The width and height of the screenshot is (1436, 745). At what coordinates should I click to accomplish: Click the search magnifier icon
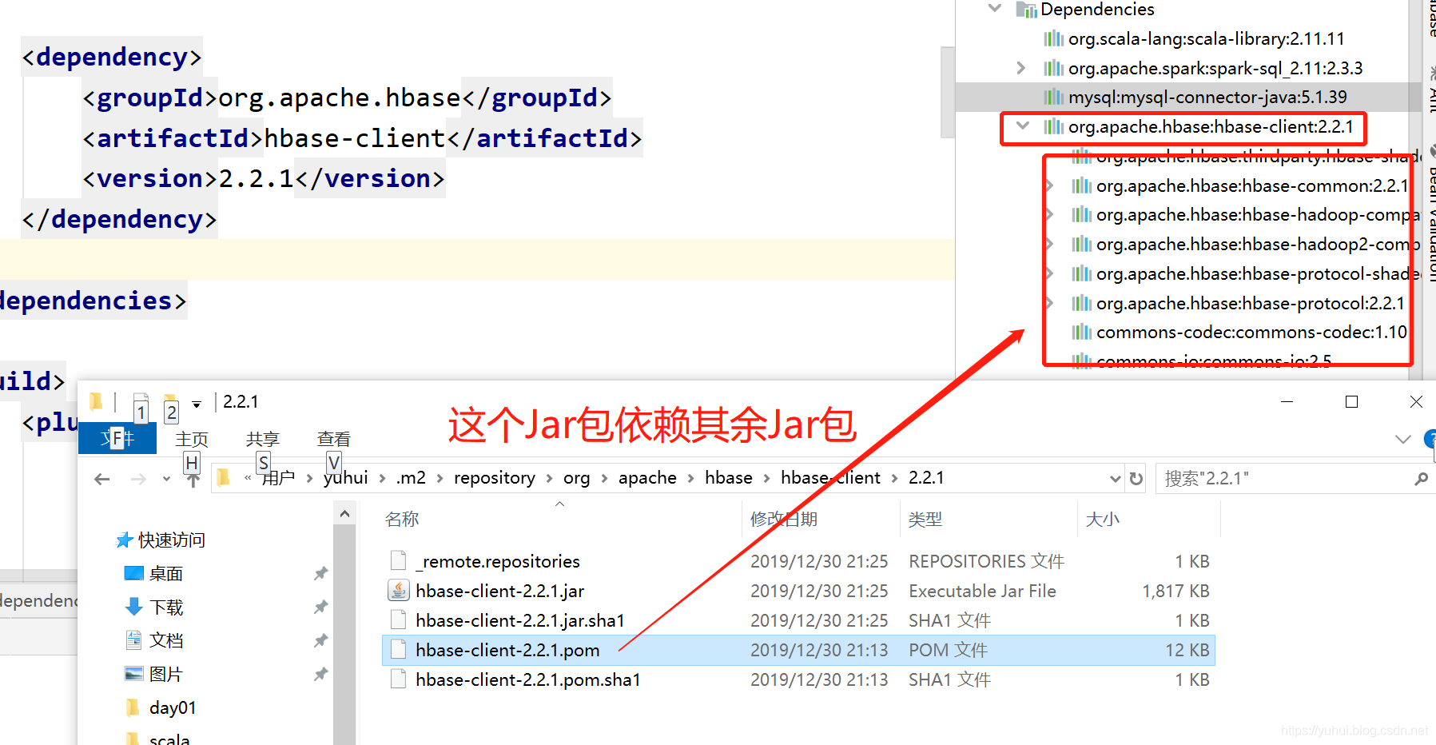[x=1421, y=479]
